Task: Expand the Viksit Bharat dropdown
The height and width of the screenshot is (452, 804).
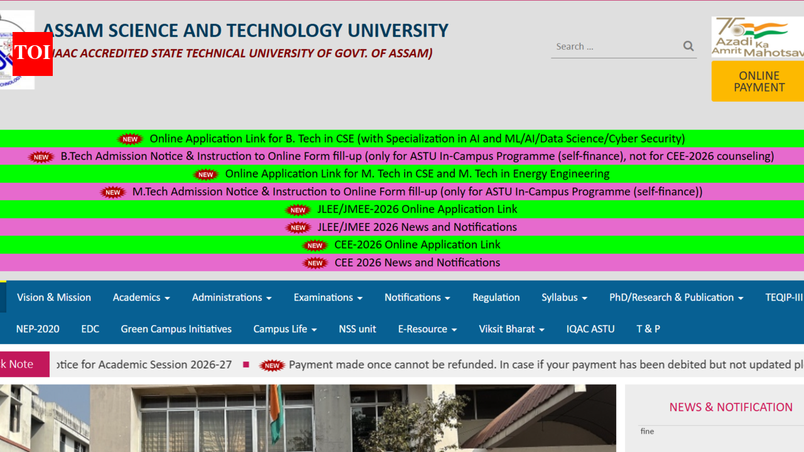Action: click(x=511, y=328)
